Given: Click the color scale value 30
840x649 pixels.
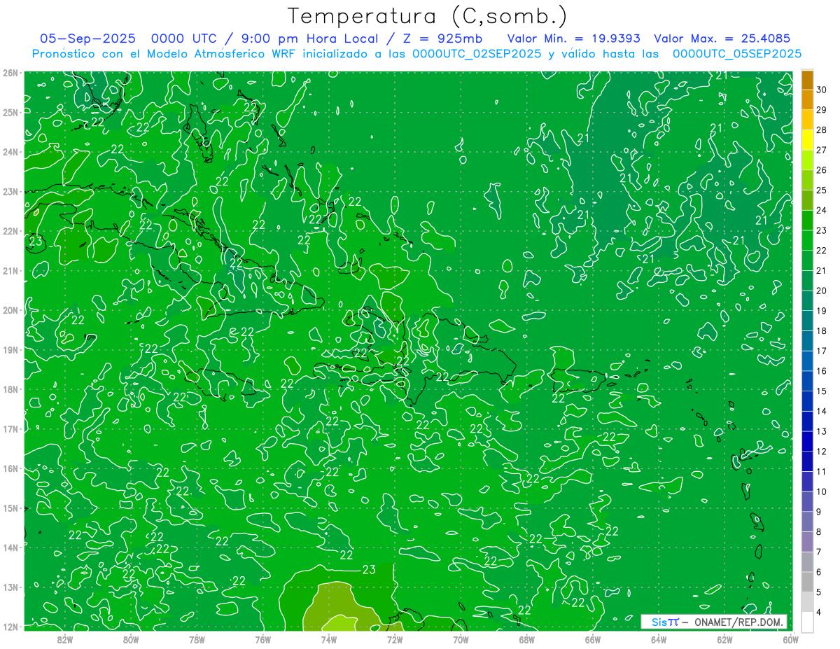Looking at the screenshot, I should (822, 90).
